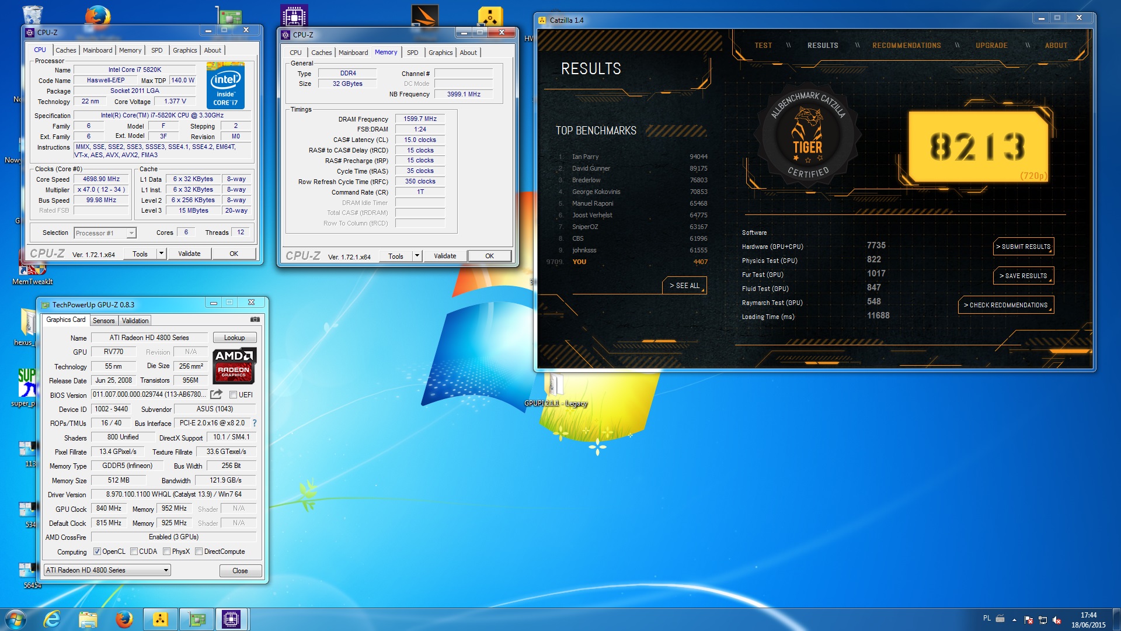Click the network tray icon
Screen dimensions: 1121x631
tap(1043, 620)
